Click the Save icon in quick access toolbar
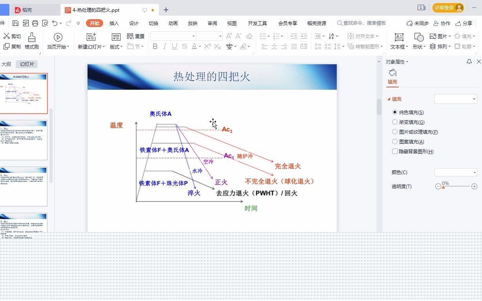Viewport: 482px width, 301px height. click(15, 23)
